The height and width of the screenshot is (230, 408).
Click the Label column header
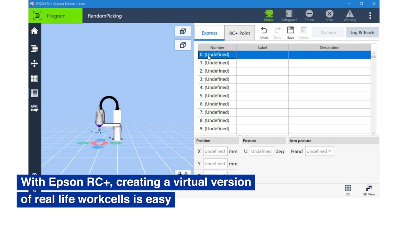click(x=262, y=47)
